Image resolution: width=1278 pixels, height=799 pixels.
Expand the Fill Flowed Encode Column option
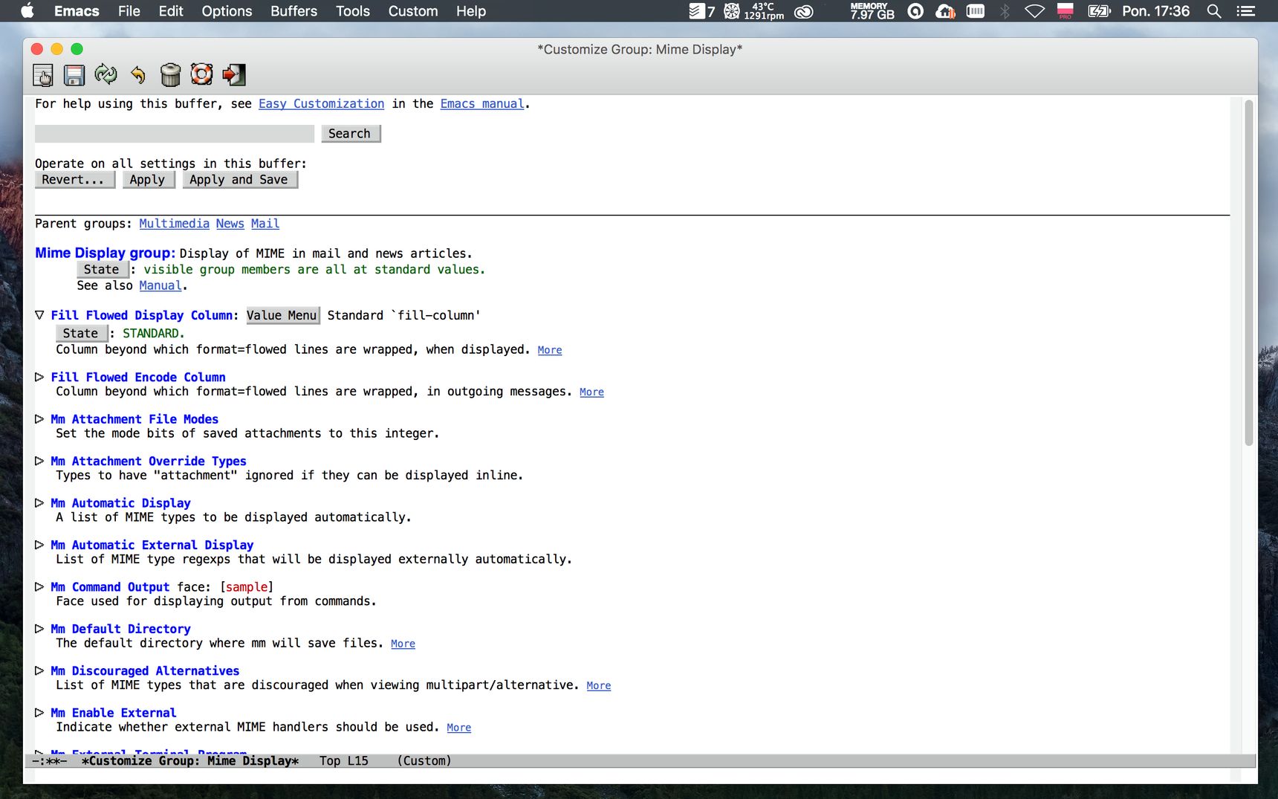(39, 377)
